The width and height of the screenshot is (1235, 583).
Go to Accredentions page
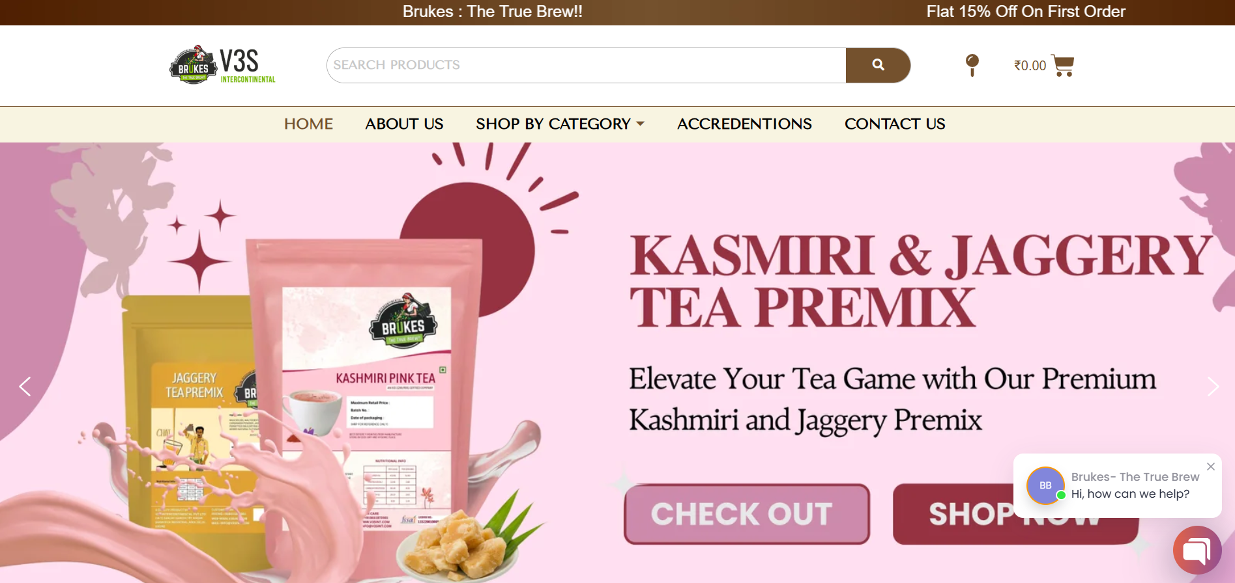coord(744,124)
